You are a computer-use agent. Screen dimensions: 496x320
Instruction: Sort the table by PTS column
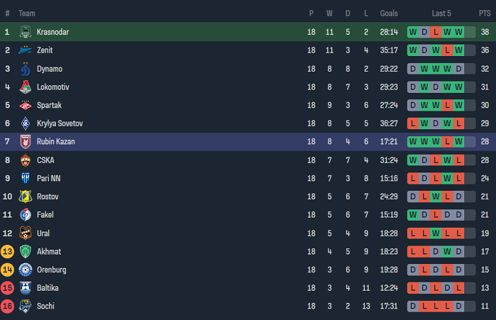(485, 13)
